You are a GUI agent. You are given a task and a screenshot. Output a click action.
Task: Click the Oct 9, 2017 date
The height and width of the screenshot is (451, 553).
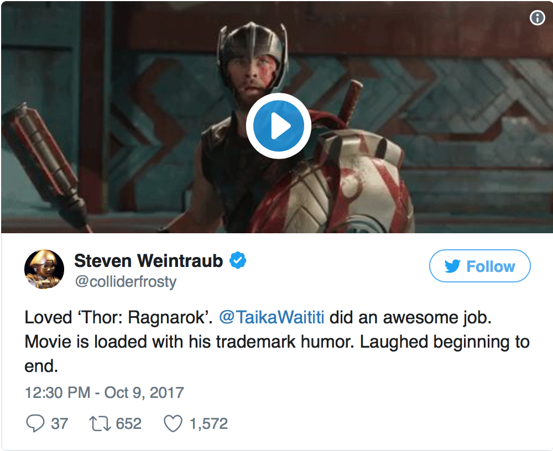coord(144,392)
